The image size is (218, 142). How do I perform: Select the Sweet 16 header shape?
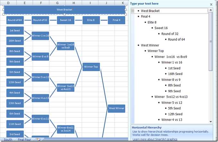pos(65,20)
